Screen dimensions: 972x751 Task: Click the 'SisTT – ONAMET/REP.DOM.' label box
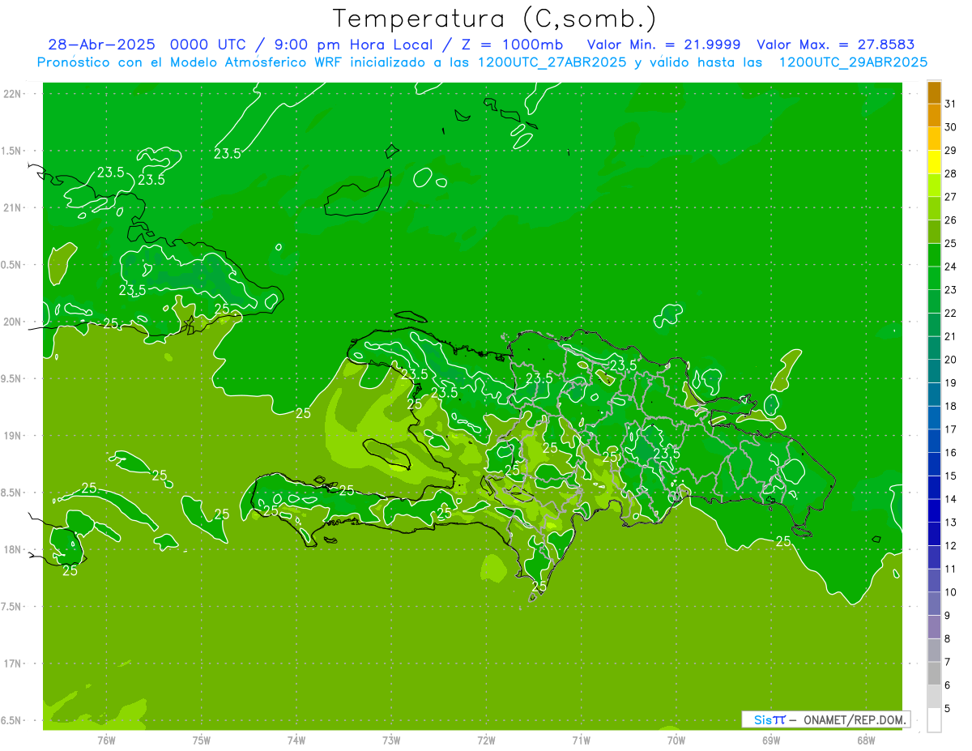(x=825, y=719)
